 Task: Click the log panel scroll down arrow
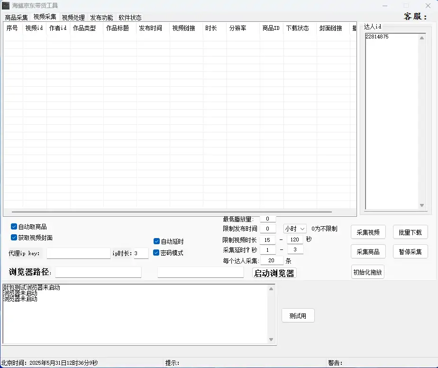click(x=271, y=340)
